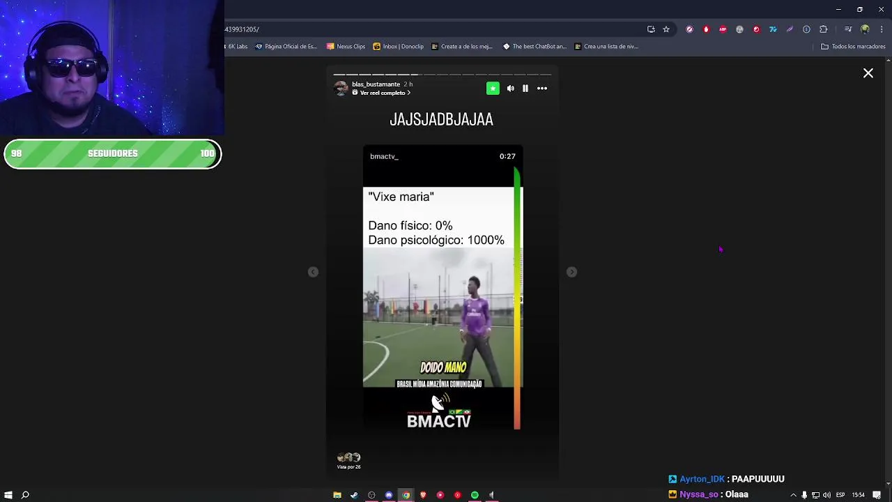The height and width of the screenshot is (502, 892).
Task: Click the story progress bar segments
Action: coord(442,74)
